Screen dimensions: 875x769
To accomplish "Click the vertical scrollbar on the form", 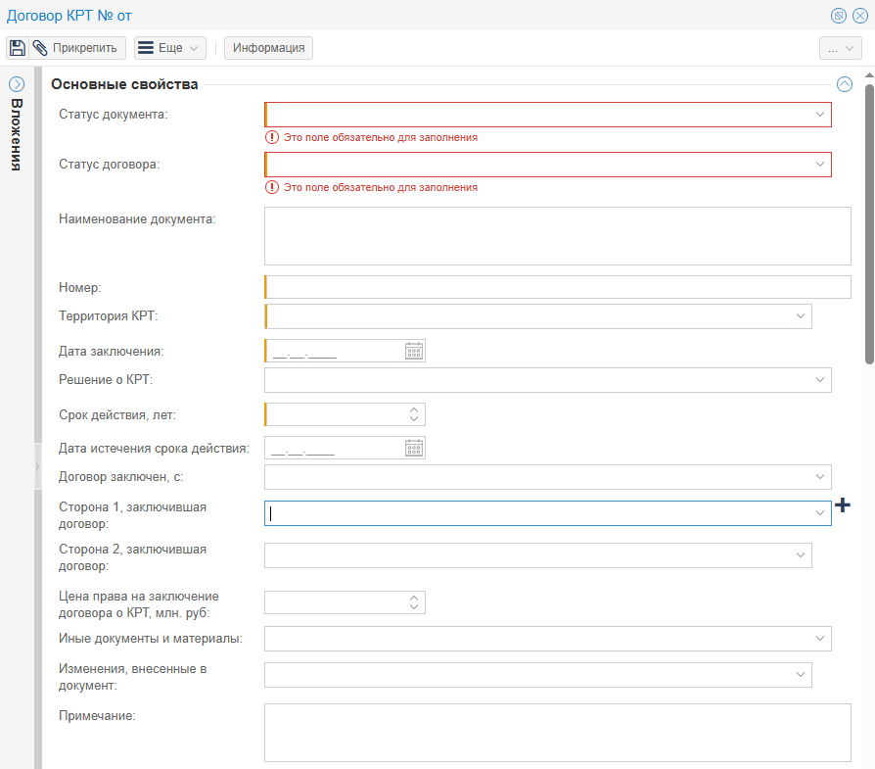I will [x=869, y=225].
